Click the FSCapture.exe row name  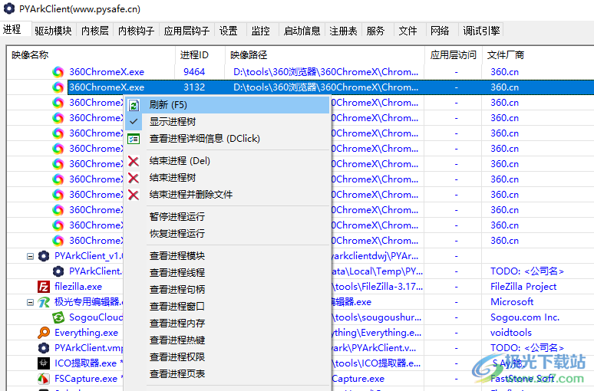click(86, 379)
